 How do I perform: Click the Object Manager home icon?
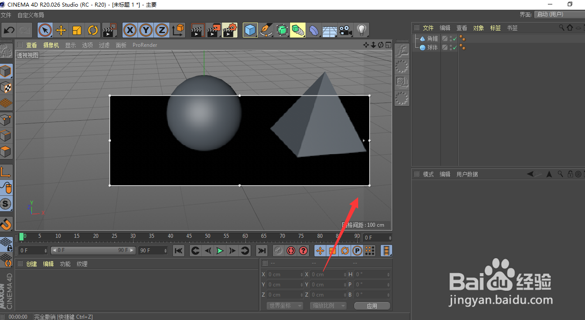tap(570, 27)
